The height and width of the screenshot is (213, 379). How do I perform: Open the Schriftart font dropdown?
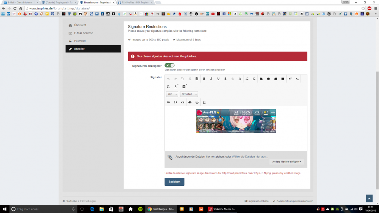pyautogui.click(x=189, y=94)
